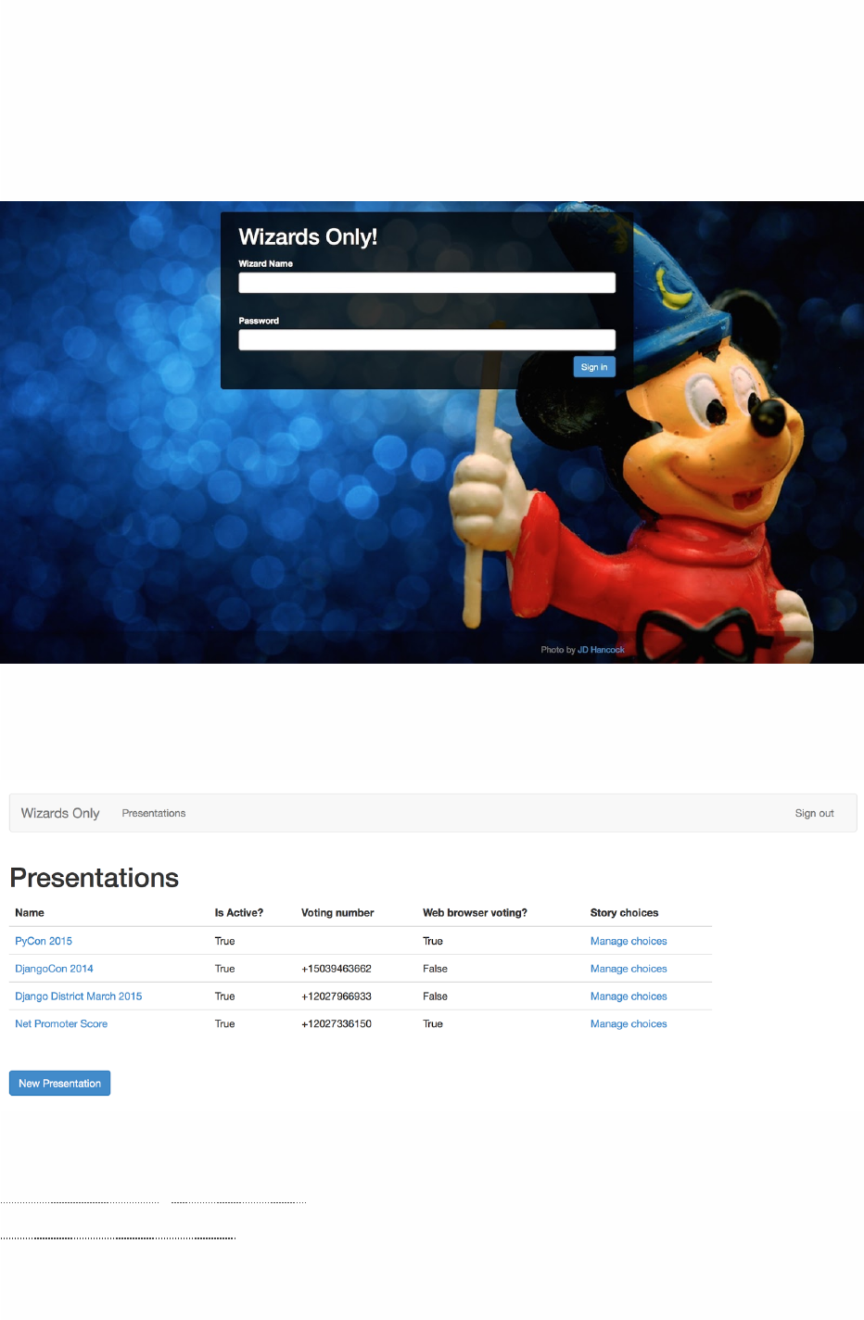Click Is Active value for PyCon 2015
The image size is (864, 1320).
tap(225, 941)
